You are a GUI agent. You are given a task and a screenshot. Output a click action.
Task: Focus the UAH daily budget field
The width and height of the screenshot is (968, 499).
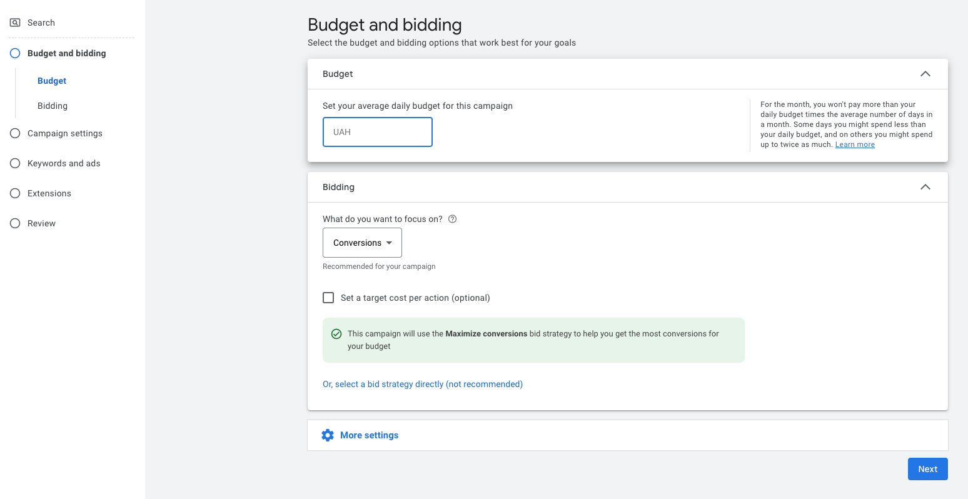(x=378, y=132)
